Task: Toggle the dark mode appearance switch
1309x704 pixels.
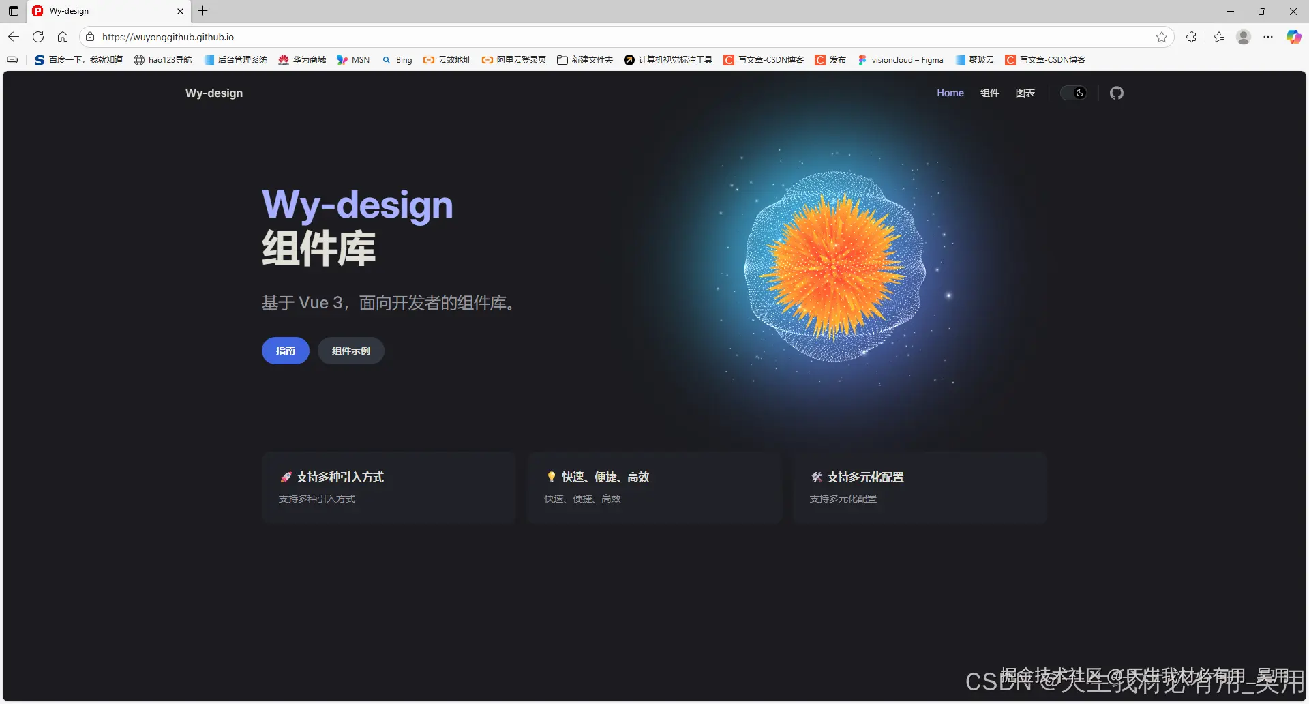Action: point(1074,93)
